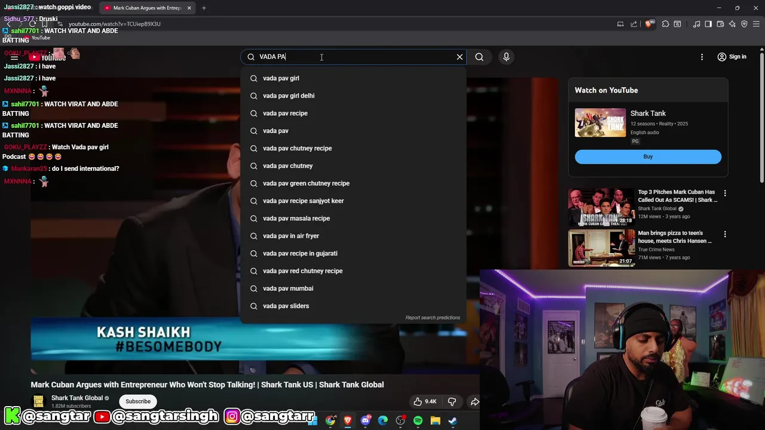Choose suggestion 'vada pav chutney recipe'

[x=353, y=148]
